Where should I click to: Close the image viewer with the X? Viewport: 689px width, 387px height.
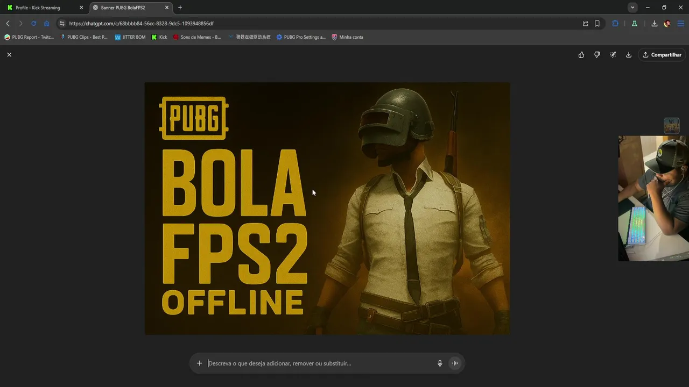tap(9, 55)
